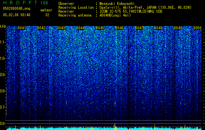Click the 0044 time marker
The width and height of the screenshot is (205, 130).
(81, 28)
